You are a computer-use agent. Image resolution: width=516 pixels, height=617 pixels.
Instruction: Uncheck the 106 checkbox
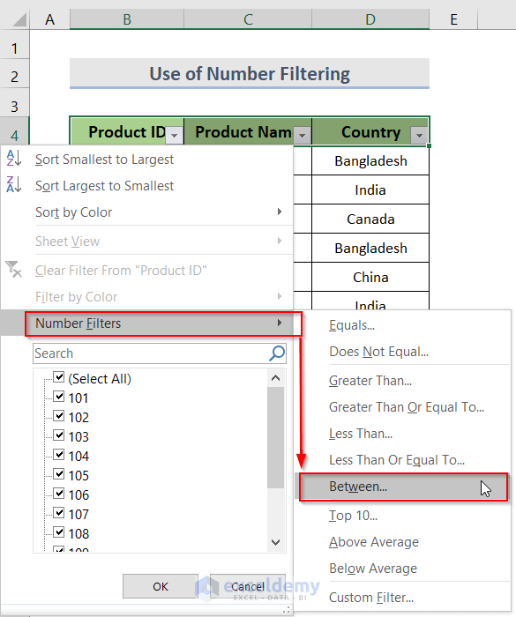[x=59, y=494]
